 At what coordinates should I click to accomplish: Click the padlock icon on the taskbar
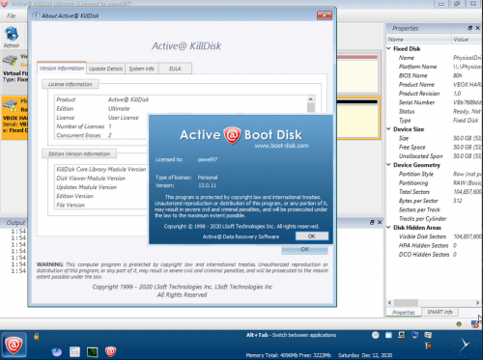pos(37,336)
